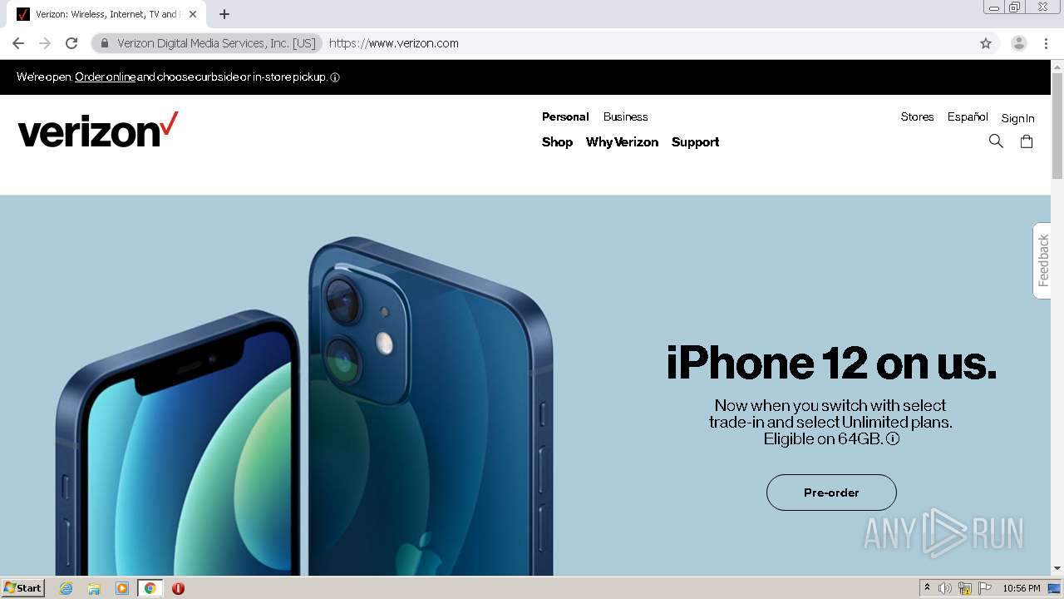
Task: Open a new browser tab
Action: point(224,14)
